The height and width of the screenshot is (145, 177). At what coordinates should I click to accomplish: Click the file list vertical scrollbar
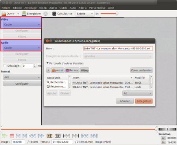point(151,82)
